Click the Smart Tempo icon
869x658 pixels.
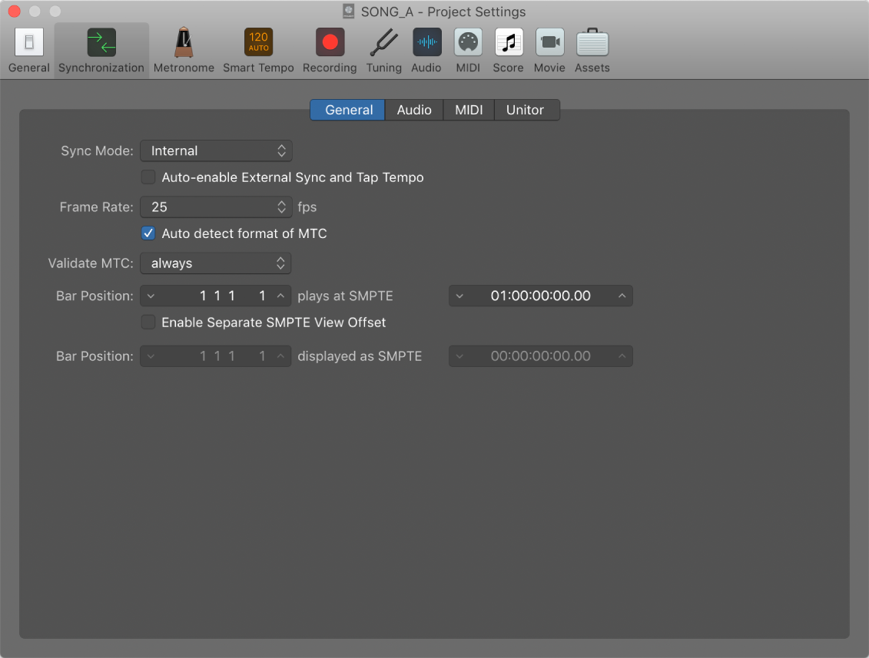pyautogui.click(x=258, y=48)
